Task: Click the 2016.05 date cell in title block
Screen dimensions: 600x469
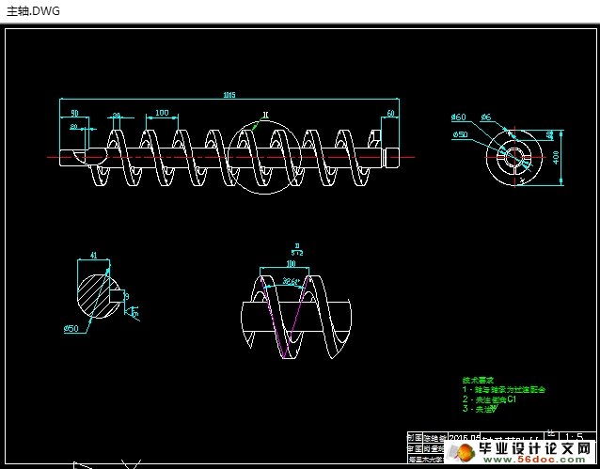Action: point(465,437)
